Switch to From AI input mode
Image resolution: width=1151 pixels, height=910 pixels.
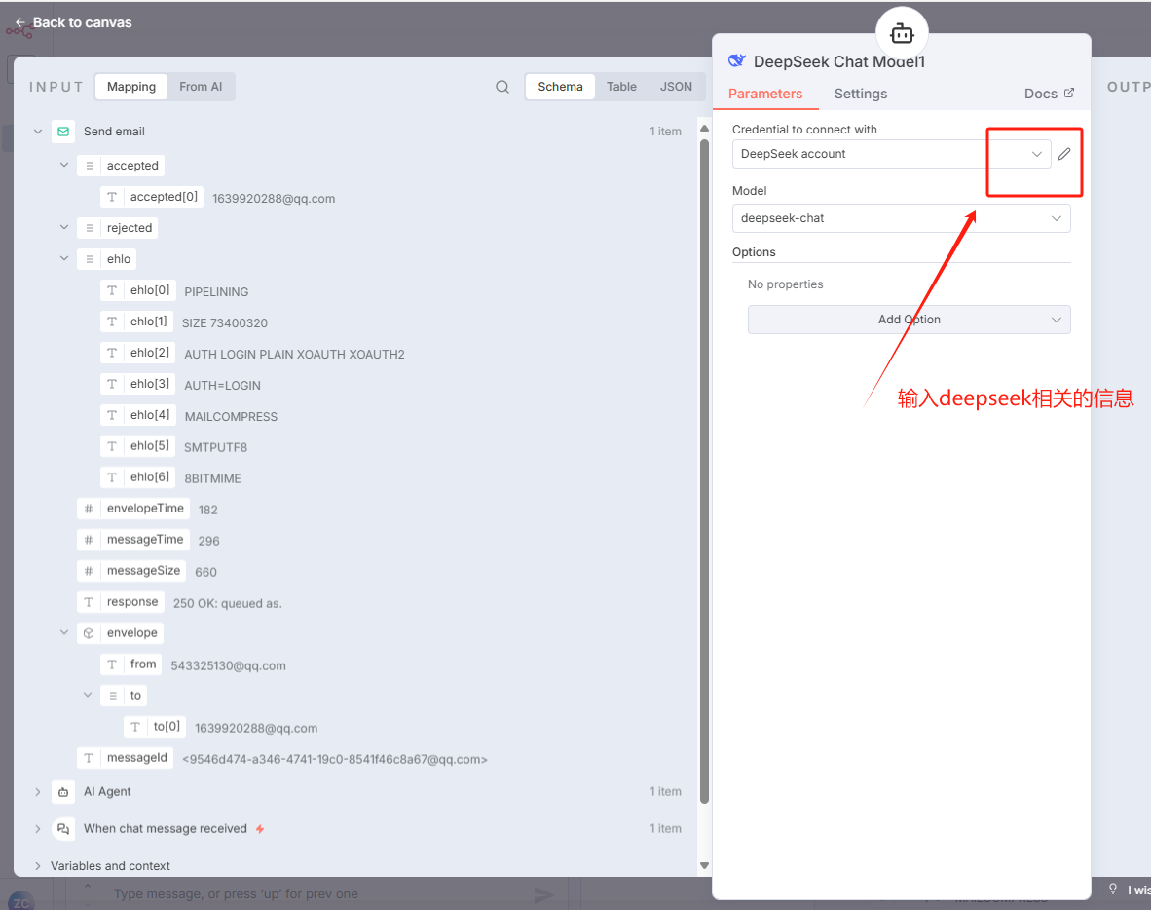pyautogui.click(x=201, y=87)
